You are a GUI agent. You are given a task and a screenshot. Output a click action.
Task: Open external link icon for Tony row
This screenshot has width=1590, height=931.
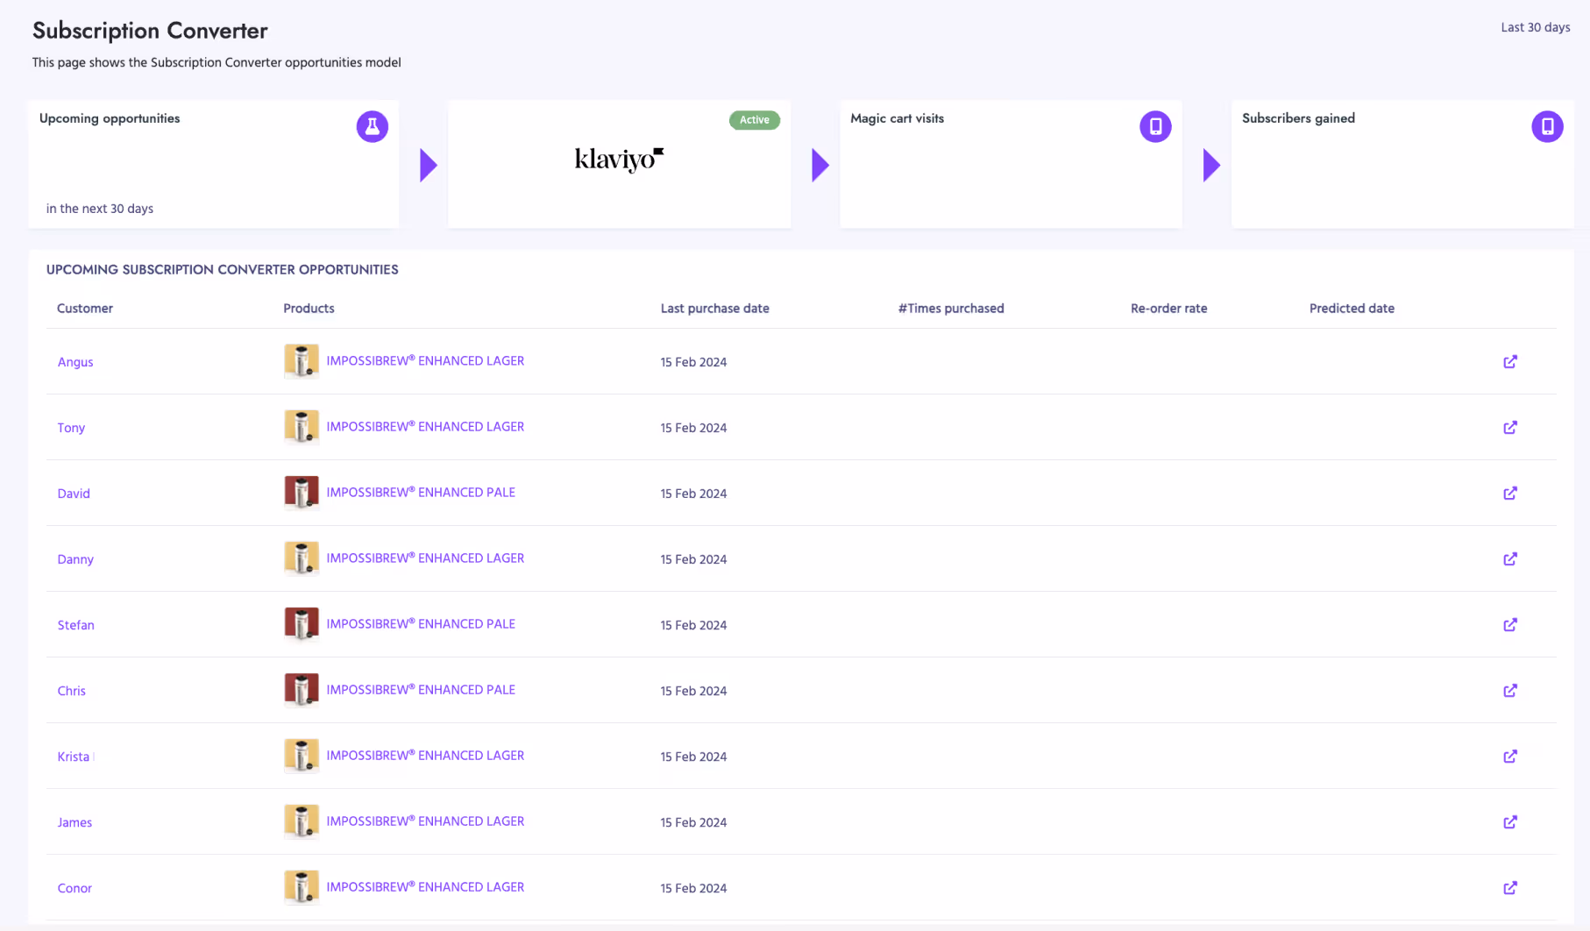(1510, 427)
